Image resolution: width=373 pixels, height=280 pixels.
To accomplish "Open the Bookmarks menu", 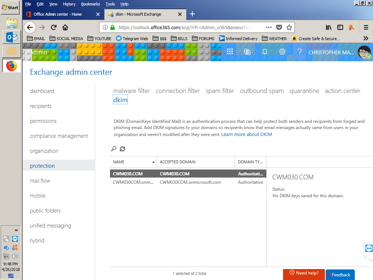I will pos(90,4).
